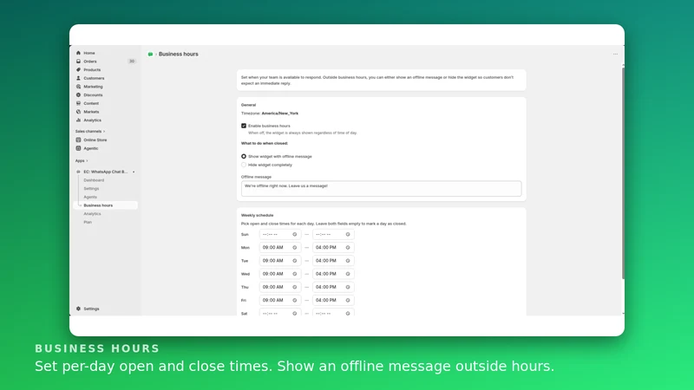The image size is (694, 390).
Task: Click the America/New_York timezone value
Action: click(x=279, y=114)
